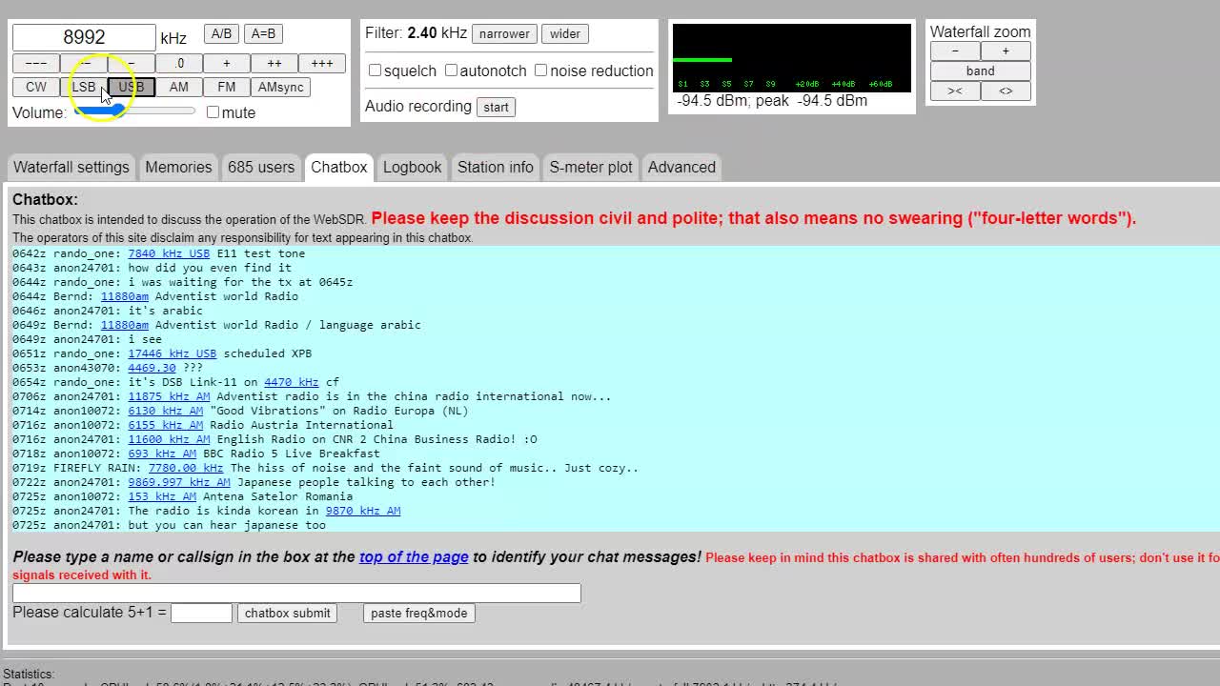The image size is (1220, 686).
Task: Enable the autonotch checkbox
Action: click(451, 71)
